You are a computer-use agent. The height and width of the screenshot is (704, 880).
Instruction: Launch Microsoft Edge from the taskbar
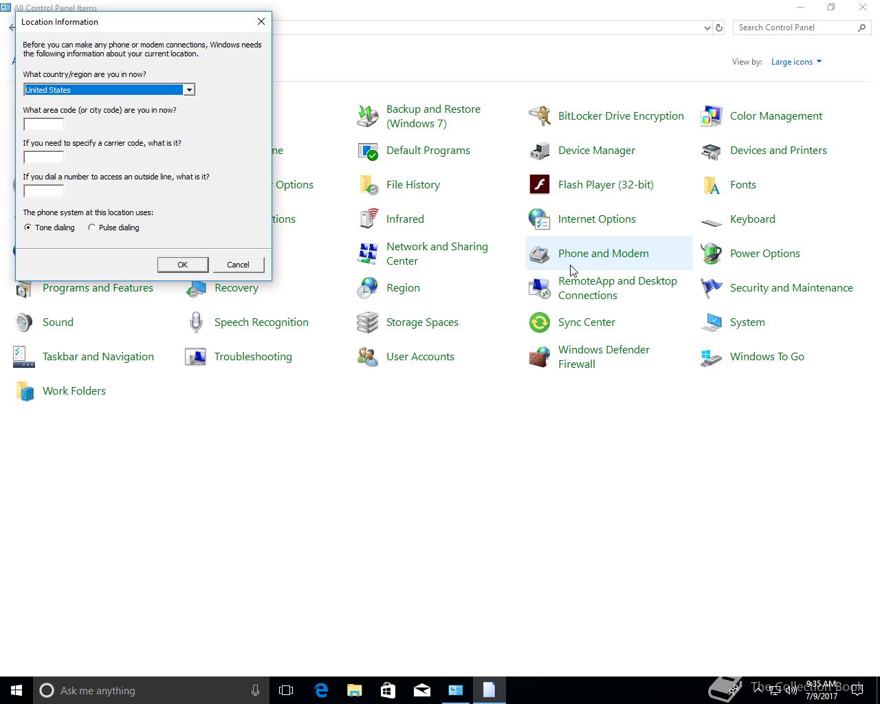pos(320,690)
